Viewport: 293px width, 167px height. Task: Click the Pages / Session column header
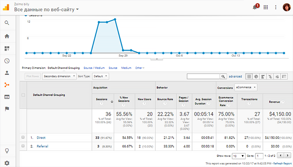pyautogui.click(x=184, y=99)
